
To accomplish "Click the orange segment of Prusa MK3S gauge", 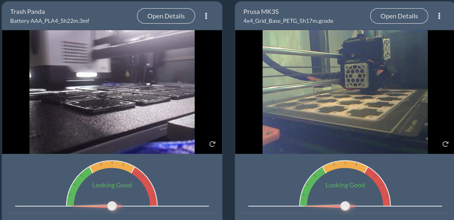I will 345,164.
